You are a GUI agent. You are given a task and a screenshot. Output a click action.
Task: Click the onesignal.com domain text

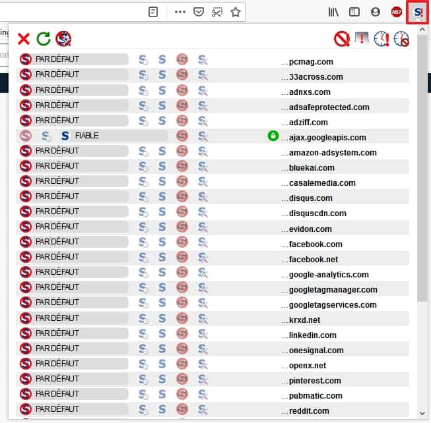click(x=316, y=351)
